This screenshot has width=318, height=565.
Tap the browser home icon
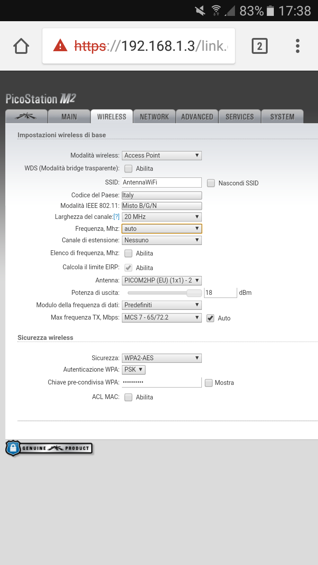[21, 46]
